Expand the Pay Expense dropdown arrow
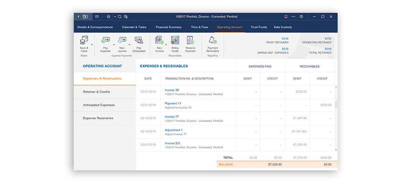Screen dimensions: 411x183 coord(114,45)
